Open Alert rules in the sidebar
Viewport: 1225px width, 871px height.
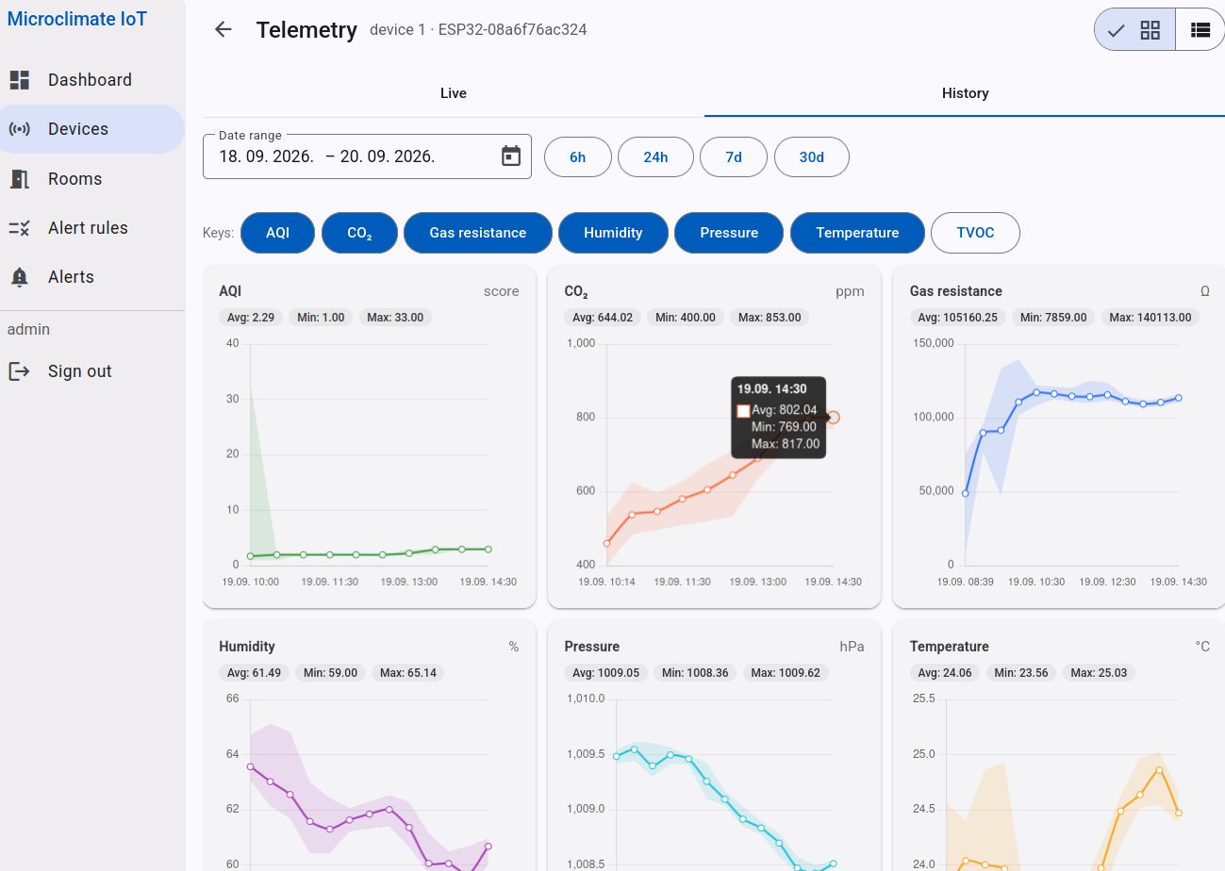(91, 228)
